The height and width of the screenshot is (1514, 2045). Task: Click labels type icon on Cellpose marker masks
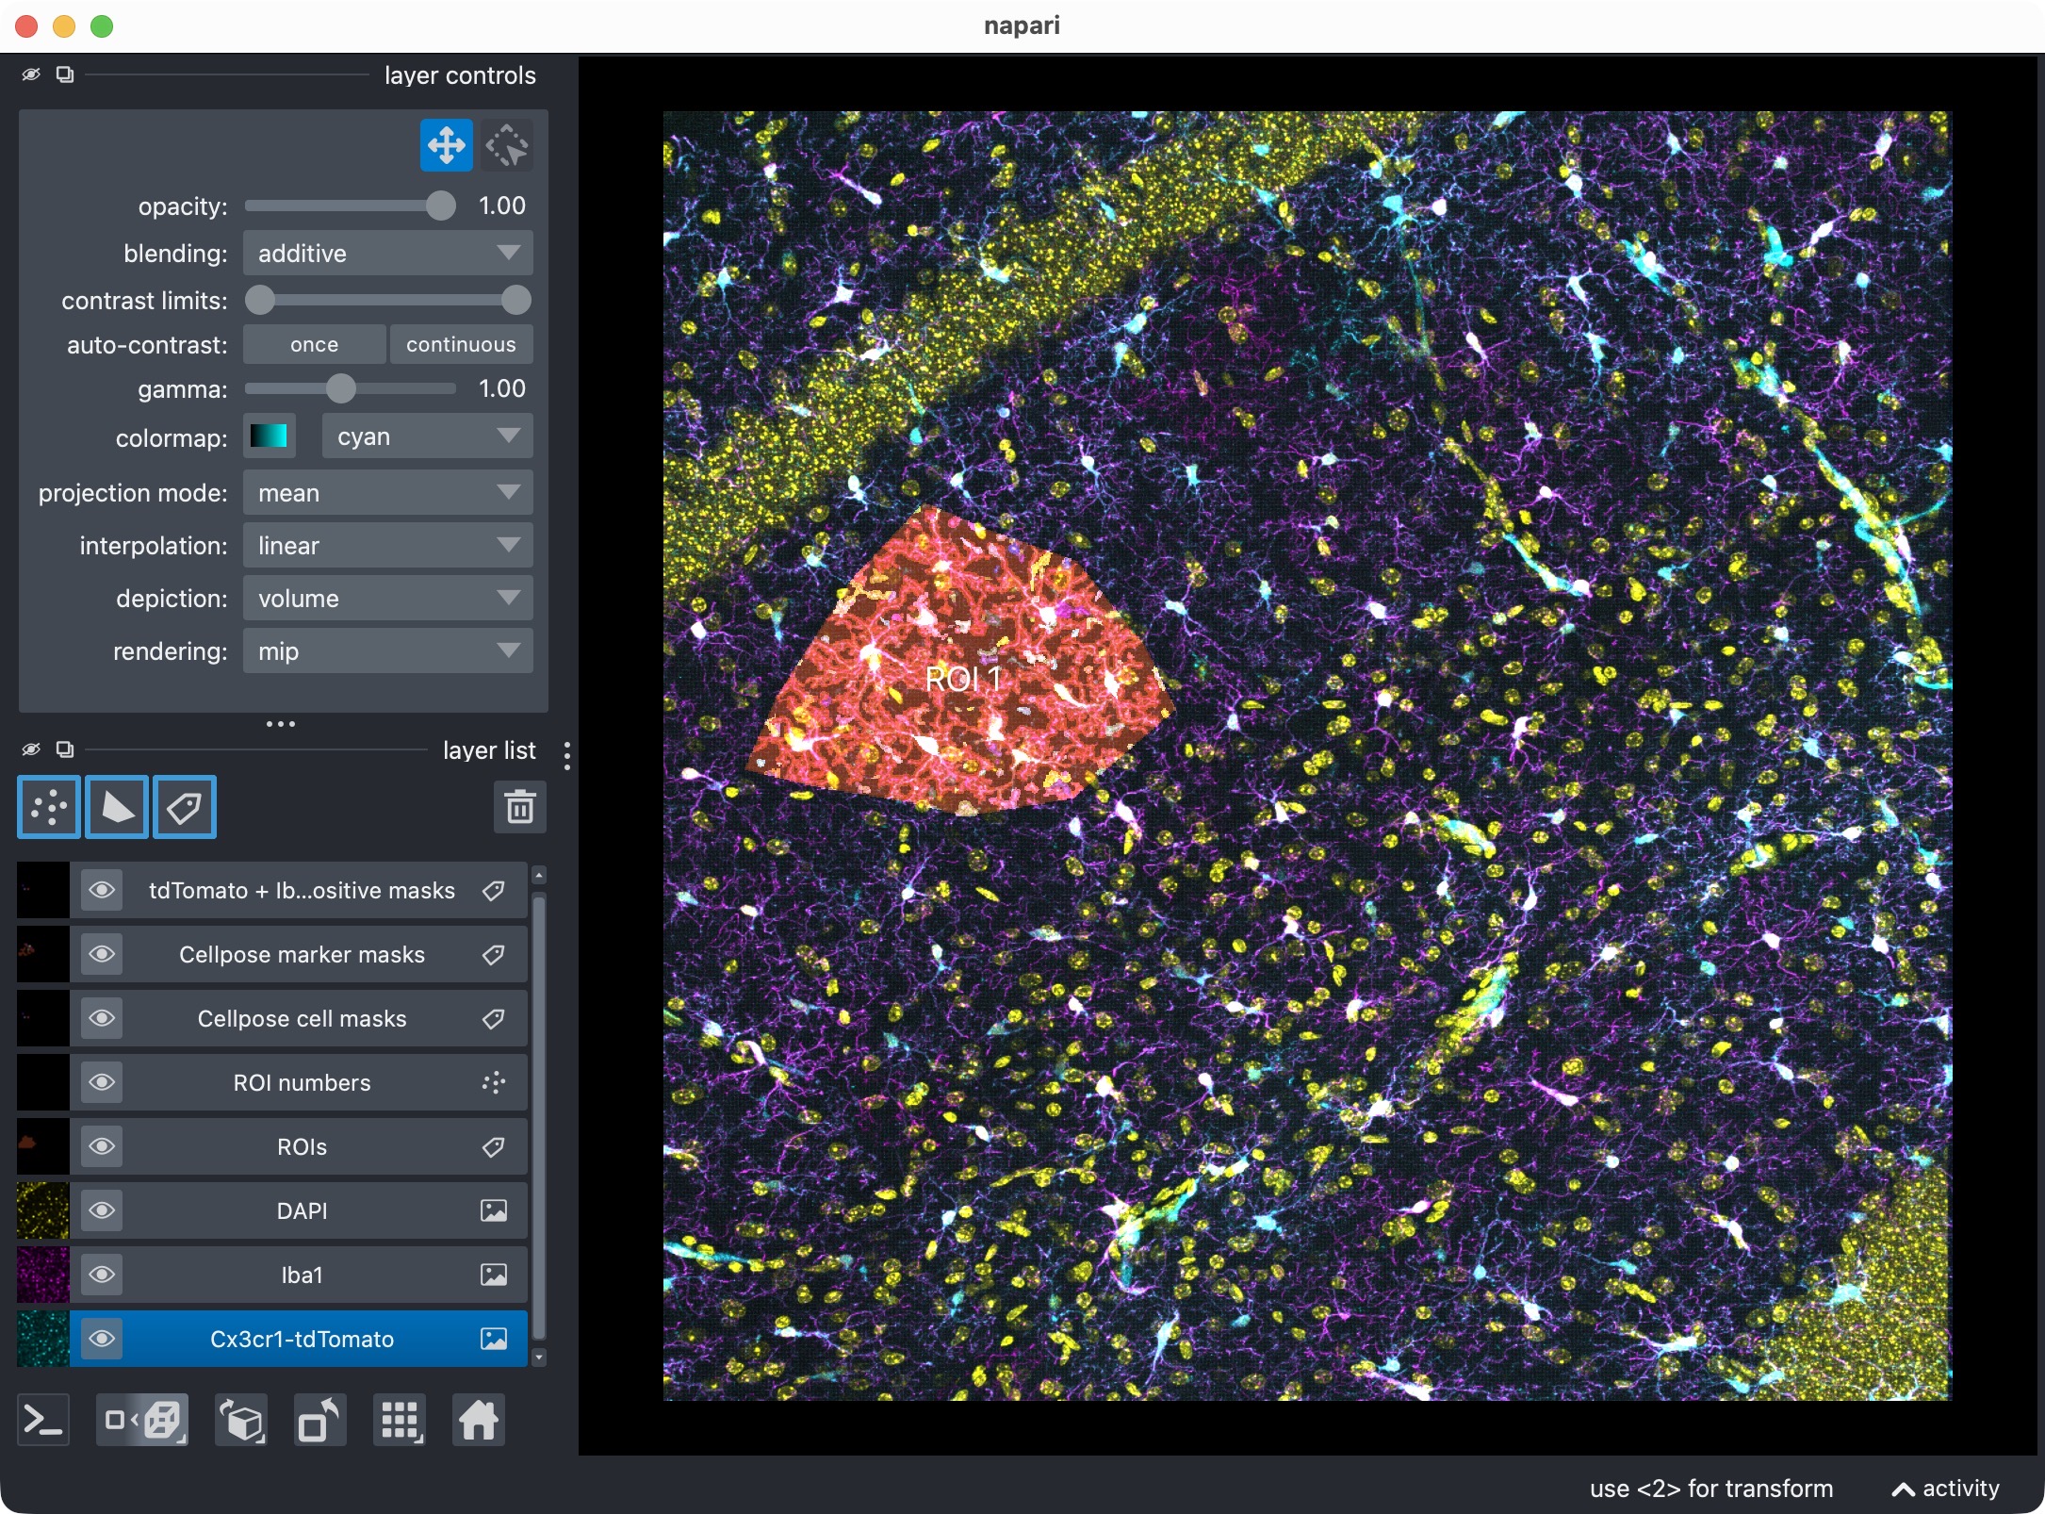[x=493, y=955]
